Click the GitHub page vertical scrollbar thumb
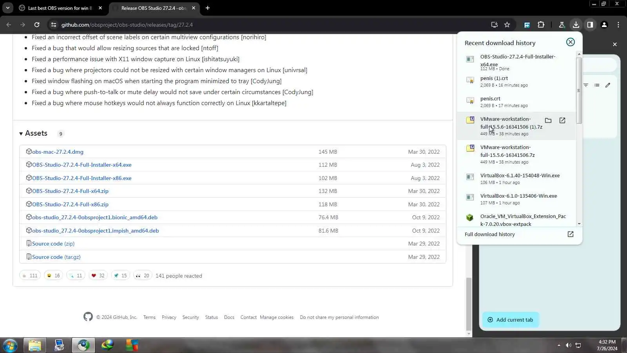 (468, 304)
